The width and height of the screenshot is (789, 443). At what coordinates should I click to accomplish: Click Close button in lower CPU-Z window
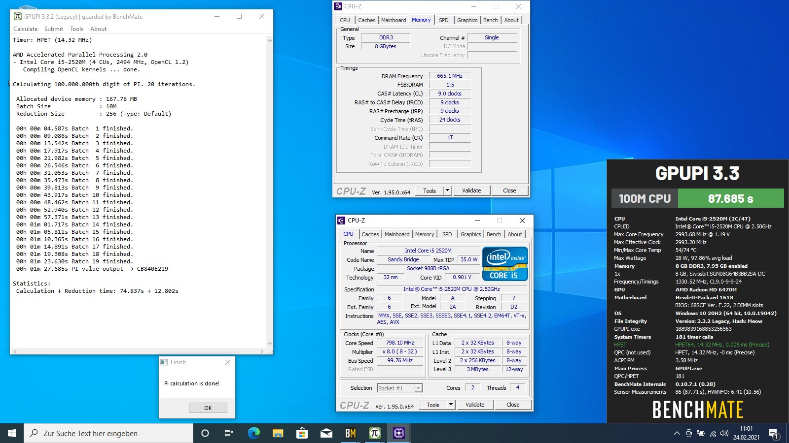pos(513,405)
